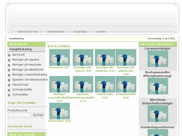Open the Reiniger ph-sauere category image
Screen dimensions: 182x136
83,57
